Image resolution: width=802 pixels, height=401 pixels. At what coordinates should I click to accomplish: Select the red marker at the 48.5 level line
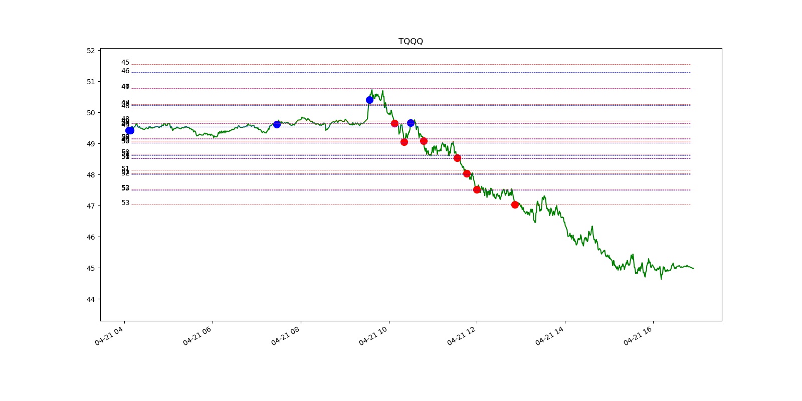pyautogui.click(x=457, y=158)
